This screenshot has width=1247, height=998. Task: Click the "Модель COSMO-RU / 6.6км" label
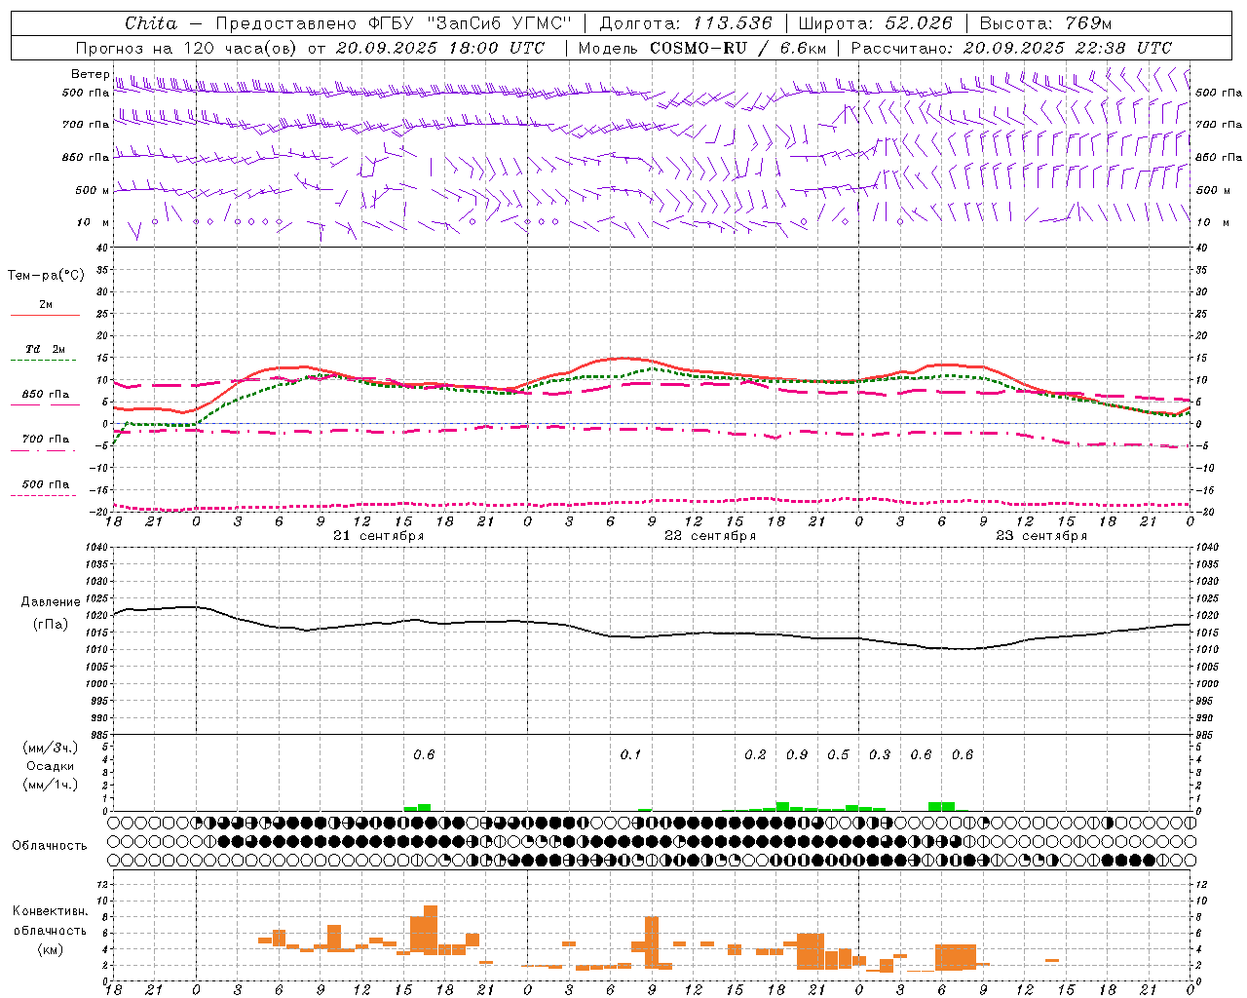point(702,48)
